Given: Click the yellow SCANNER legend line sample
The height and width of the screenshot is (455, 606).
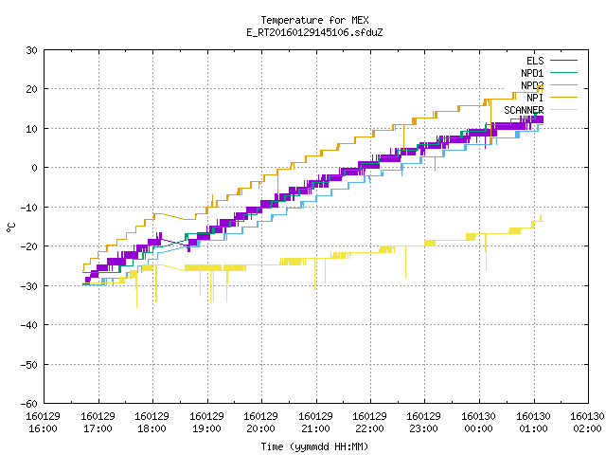Looking at the screenshot, I should point(563,110).
